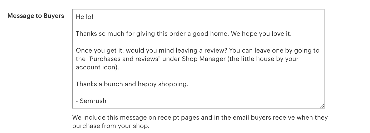Click the text area resize handle

[x=321, y=106]
